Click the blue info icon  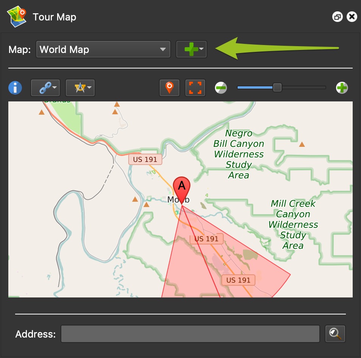tap(15, 88)
